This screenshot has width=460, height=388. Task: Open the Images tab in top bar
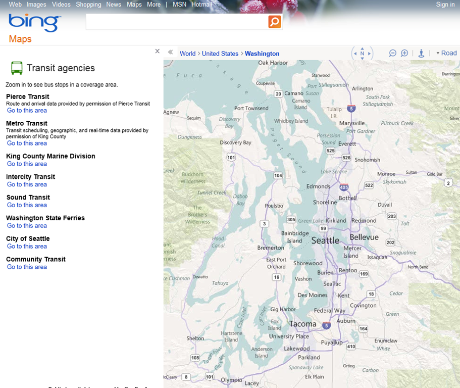(x=36, y=5)
